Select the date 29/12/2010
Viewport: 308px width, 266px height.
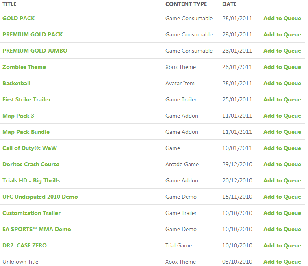click(237, 164)
